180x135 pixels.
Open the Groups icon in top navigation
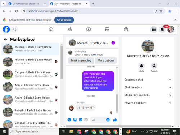(126, 29)
